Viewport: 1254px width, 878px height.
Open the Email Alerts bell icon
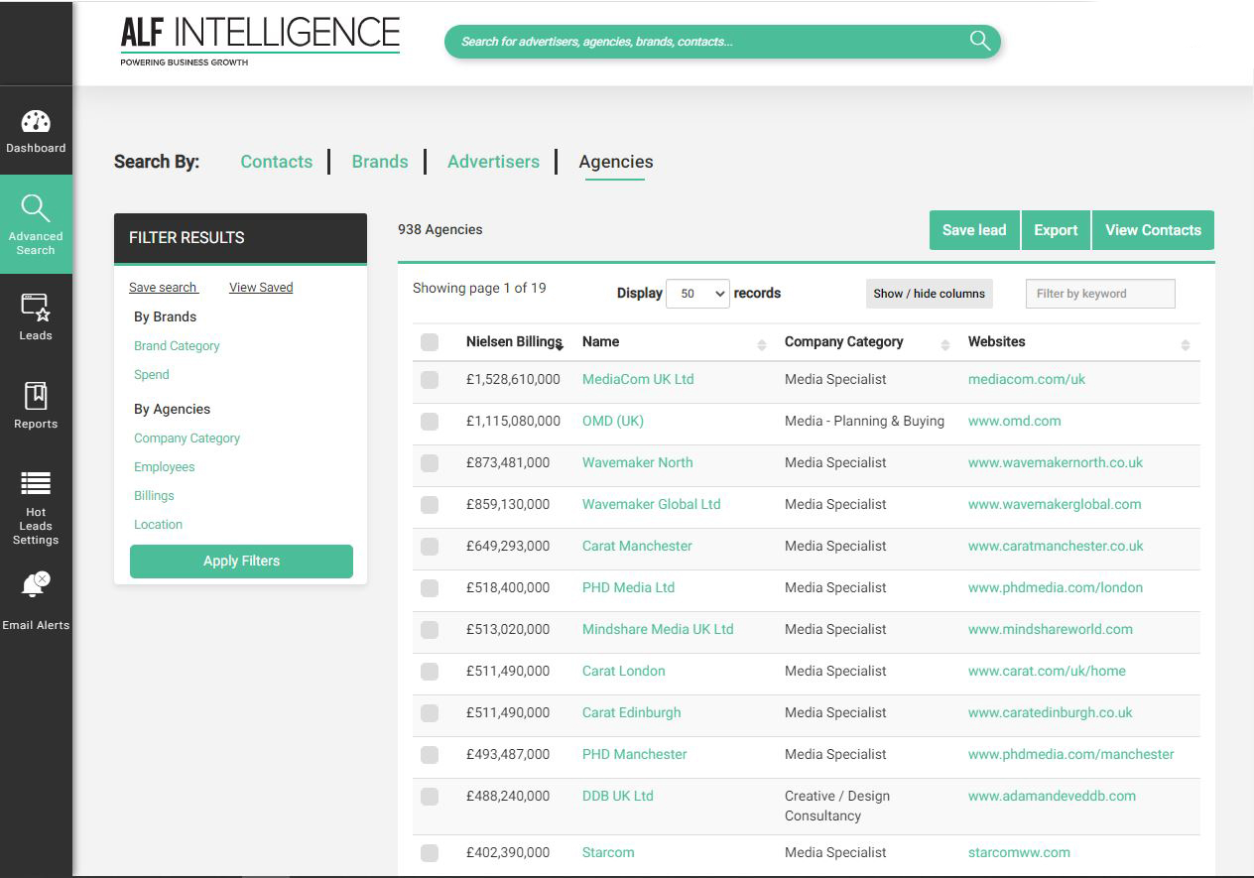point(36,584)
